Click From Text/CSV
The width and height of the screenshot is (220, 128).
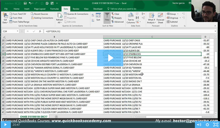pyautogui.click(x=18, y=14)
